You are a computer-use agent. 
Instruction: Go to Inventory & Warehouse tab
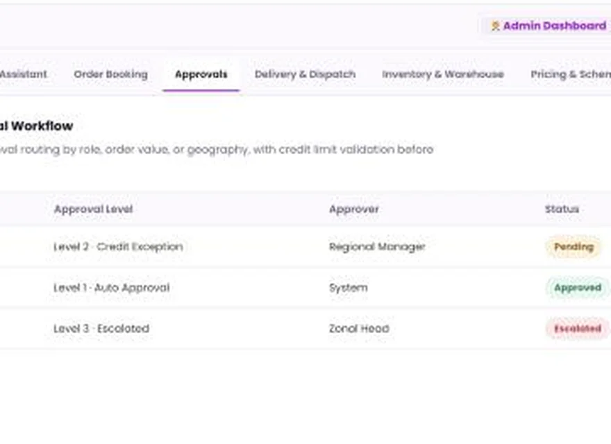(x=443, y=74)
